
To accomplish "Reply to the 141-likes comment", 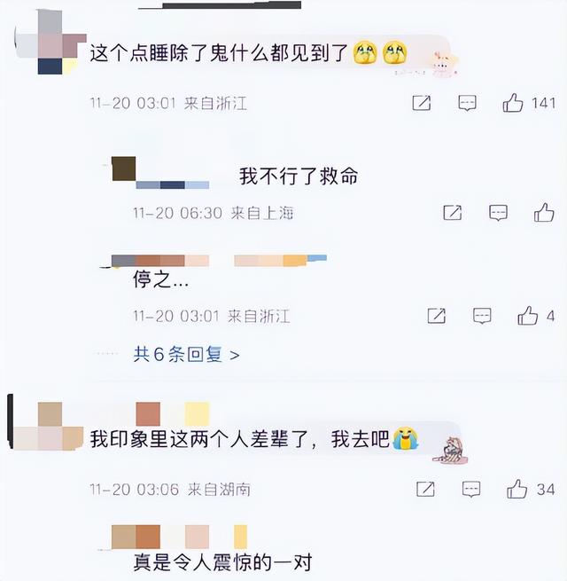I will [467, 103].
